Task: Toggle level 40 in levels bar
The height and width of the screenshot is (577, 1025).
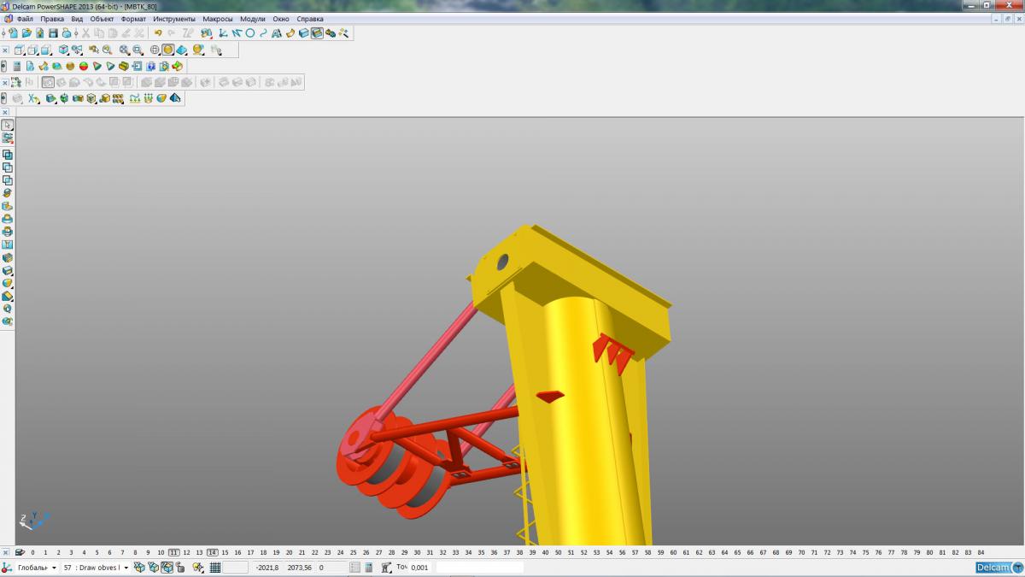Action: click(545, 552)
